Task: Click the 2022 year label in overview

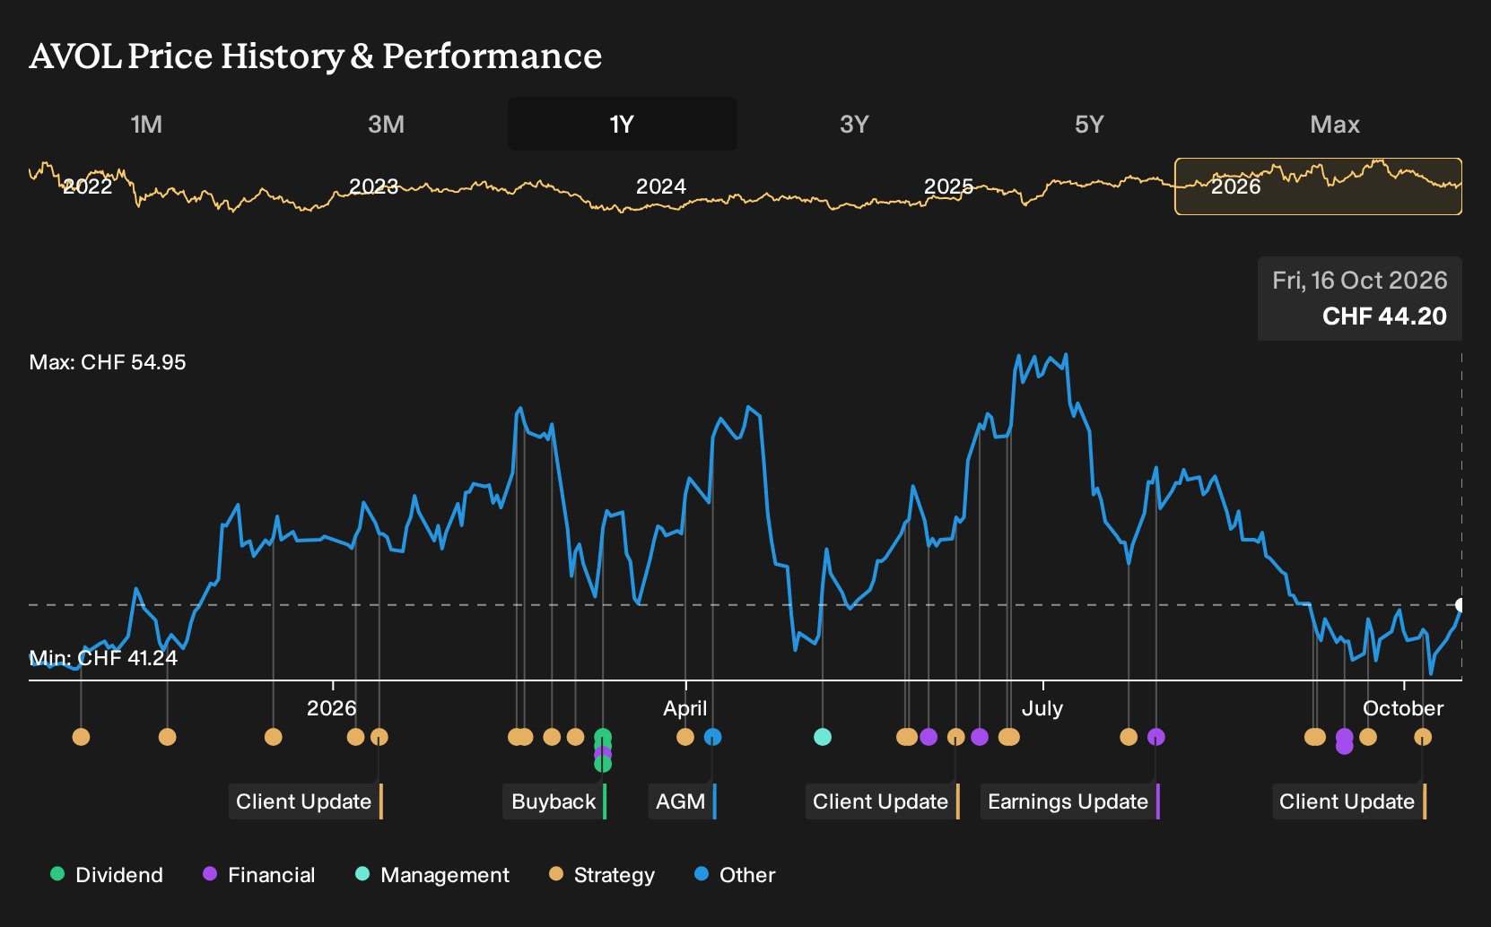Action: [87, 186]
